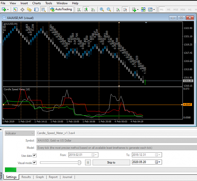Viewport: 197px width, 181px height.
Task: Click the XAUUSD chart window title icon
Action: point(4,18)
